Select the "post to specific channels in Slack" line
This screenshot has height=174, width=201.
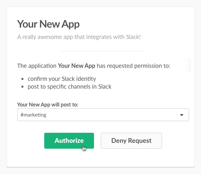(x=70, y=87)
